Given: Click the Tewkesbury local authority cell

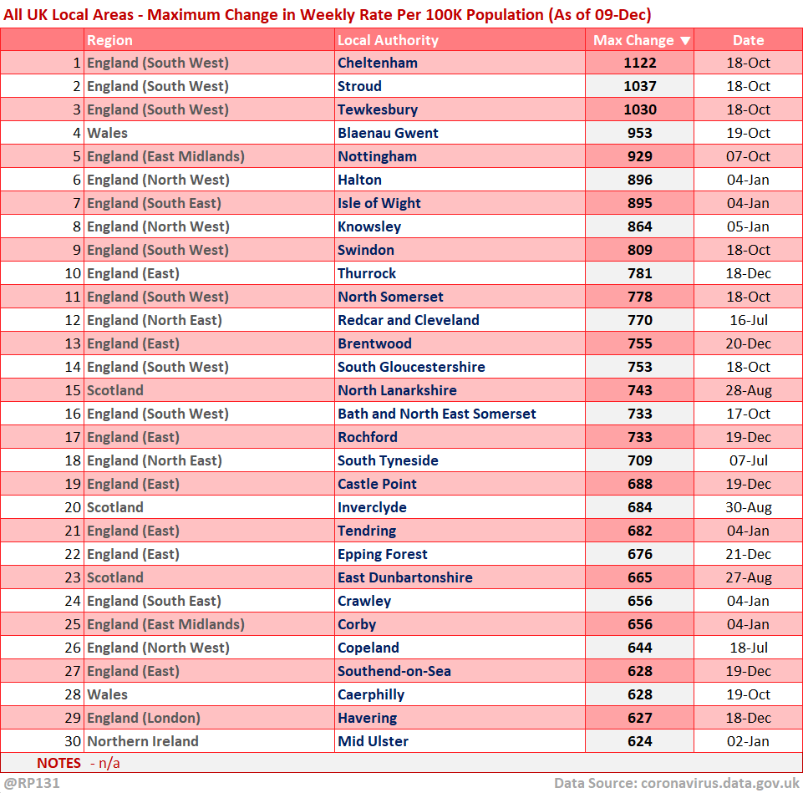Looking at the screenshot, I should [x=460, y=109].
